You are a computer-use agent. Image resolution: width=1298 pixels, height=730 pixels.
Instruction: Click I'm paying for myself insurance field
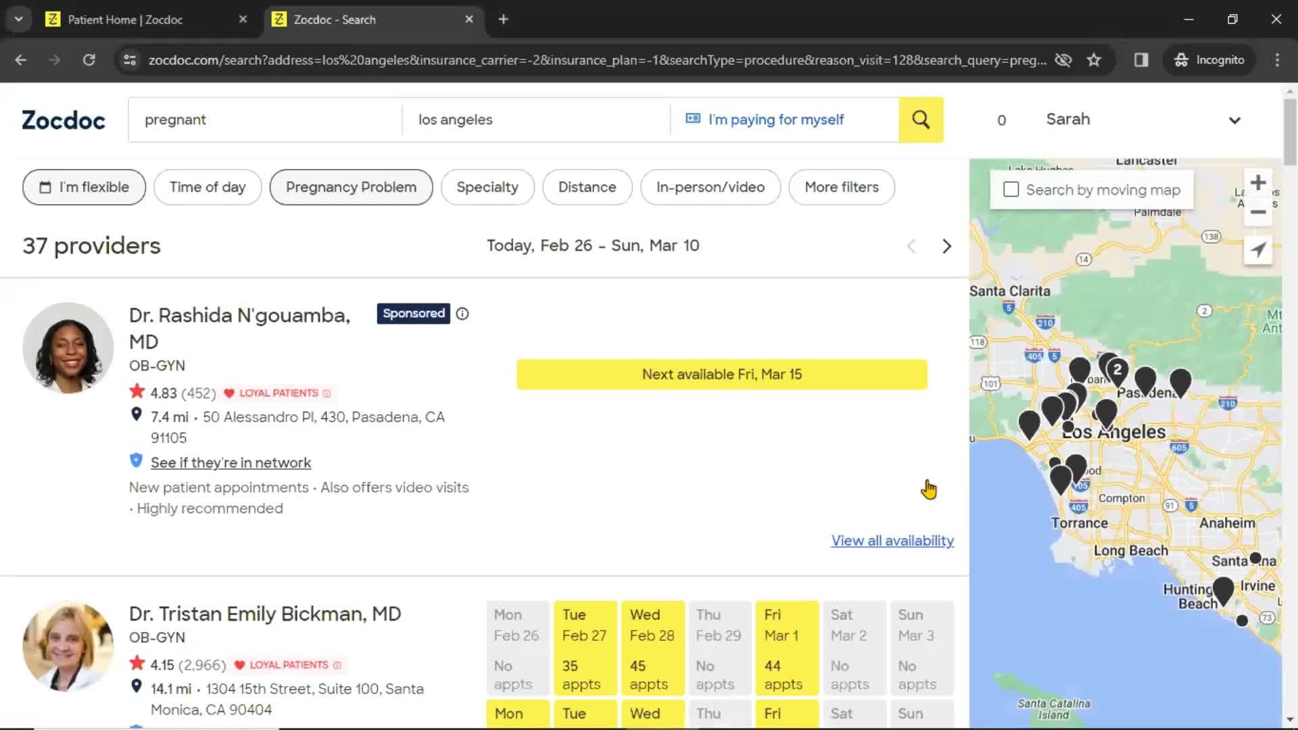coord(784,120)
